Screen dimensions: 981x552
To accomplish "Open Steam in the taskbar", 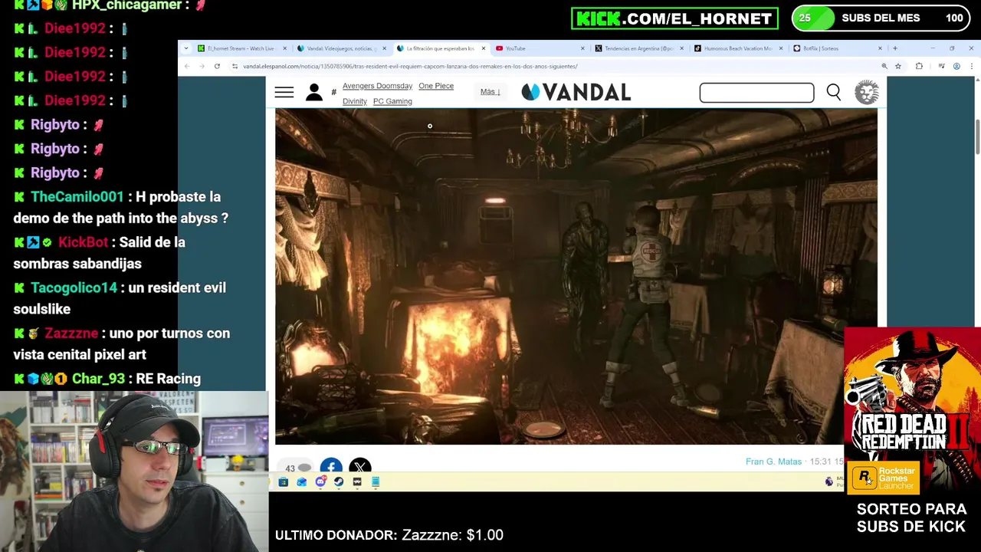I will click(339, 482).
